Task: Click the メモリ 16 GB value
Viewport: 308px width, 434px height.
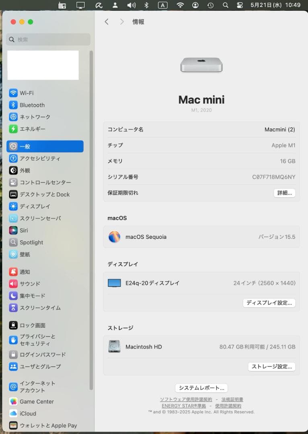Action: (x=287, y=161)
